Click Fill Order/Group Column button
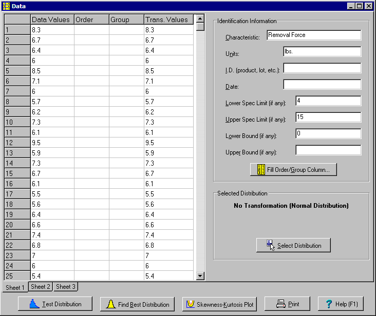Viewport: 376px width, 316px height. (293, 170)
